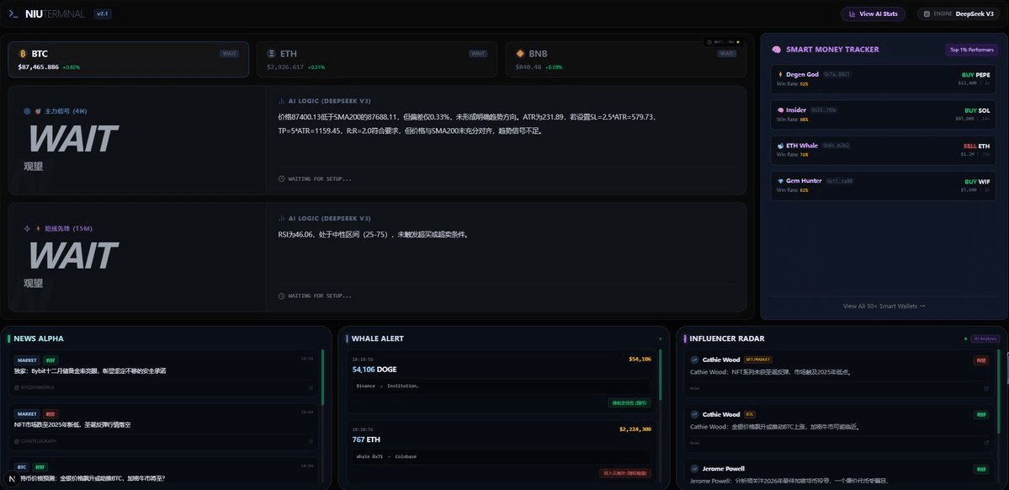The image size is (1009, 490).
Task: Click the AI Analysis badge in Influencer Radar
Action: pyautogui.click(x=984, y=338)
